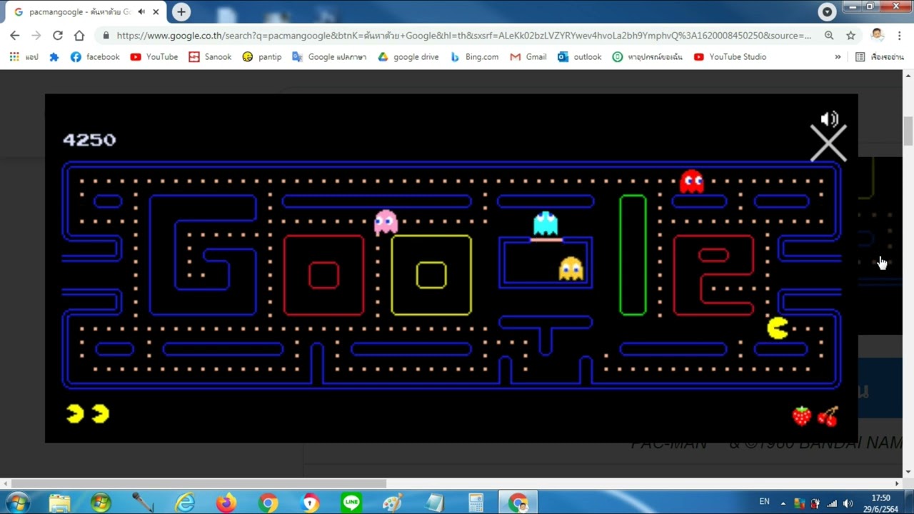The height and width of the screenshot is (514, 914).
Task: Launch Firefox from the taskbar
Action: click(226, 503)
